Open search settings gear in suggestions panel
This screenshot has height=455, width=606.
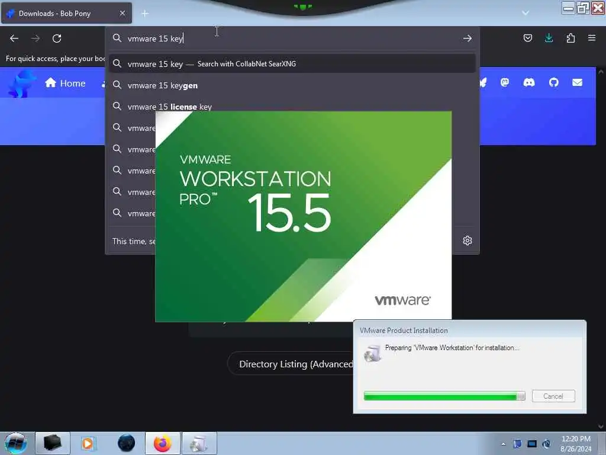click(x=468, y=241)
